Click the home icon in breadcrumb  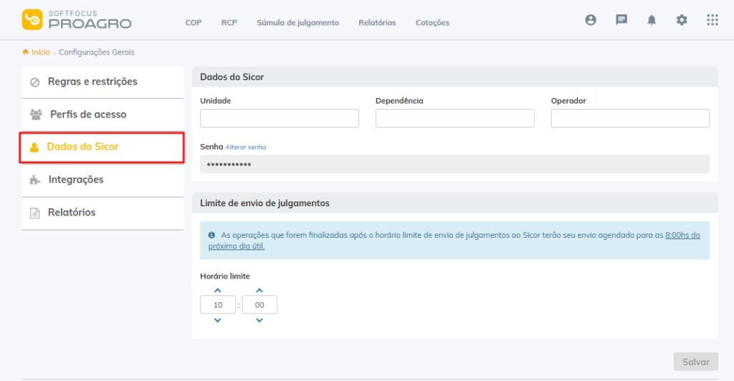coord(26,52)
